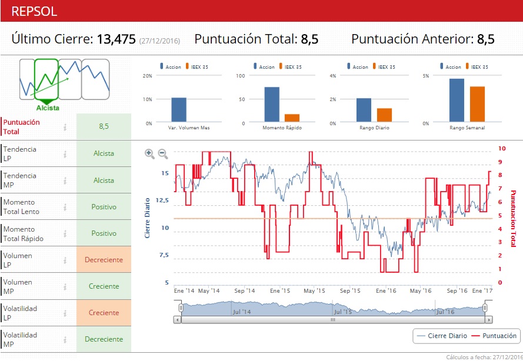
Task: Click the Alcista cell of Tendencia MP
Action: pyautogui.click(x=104, y=180)
